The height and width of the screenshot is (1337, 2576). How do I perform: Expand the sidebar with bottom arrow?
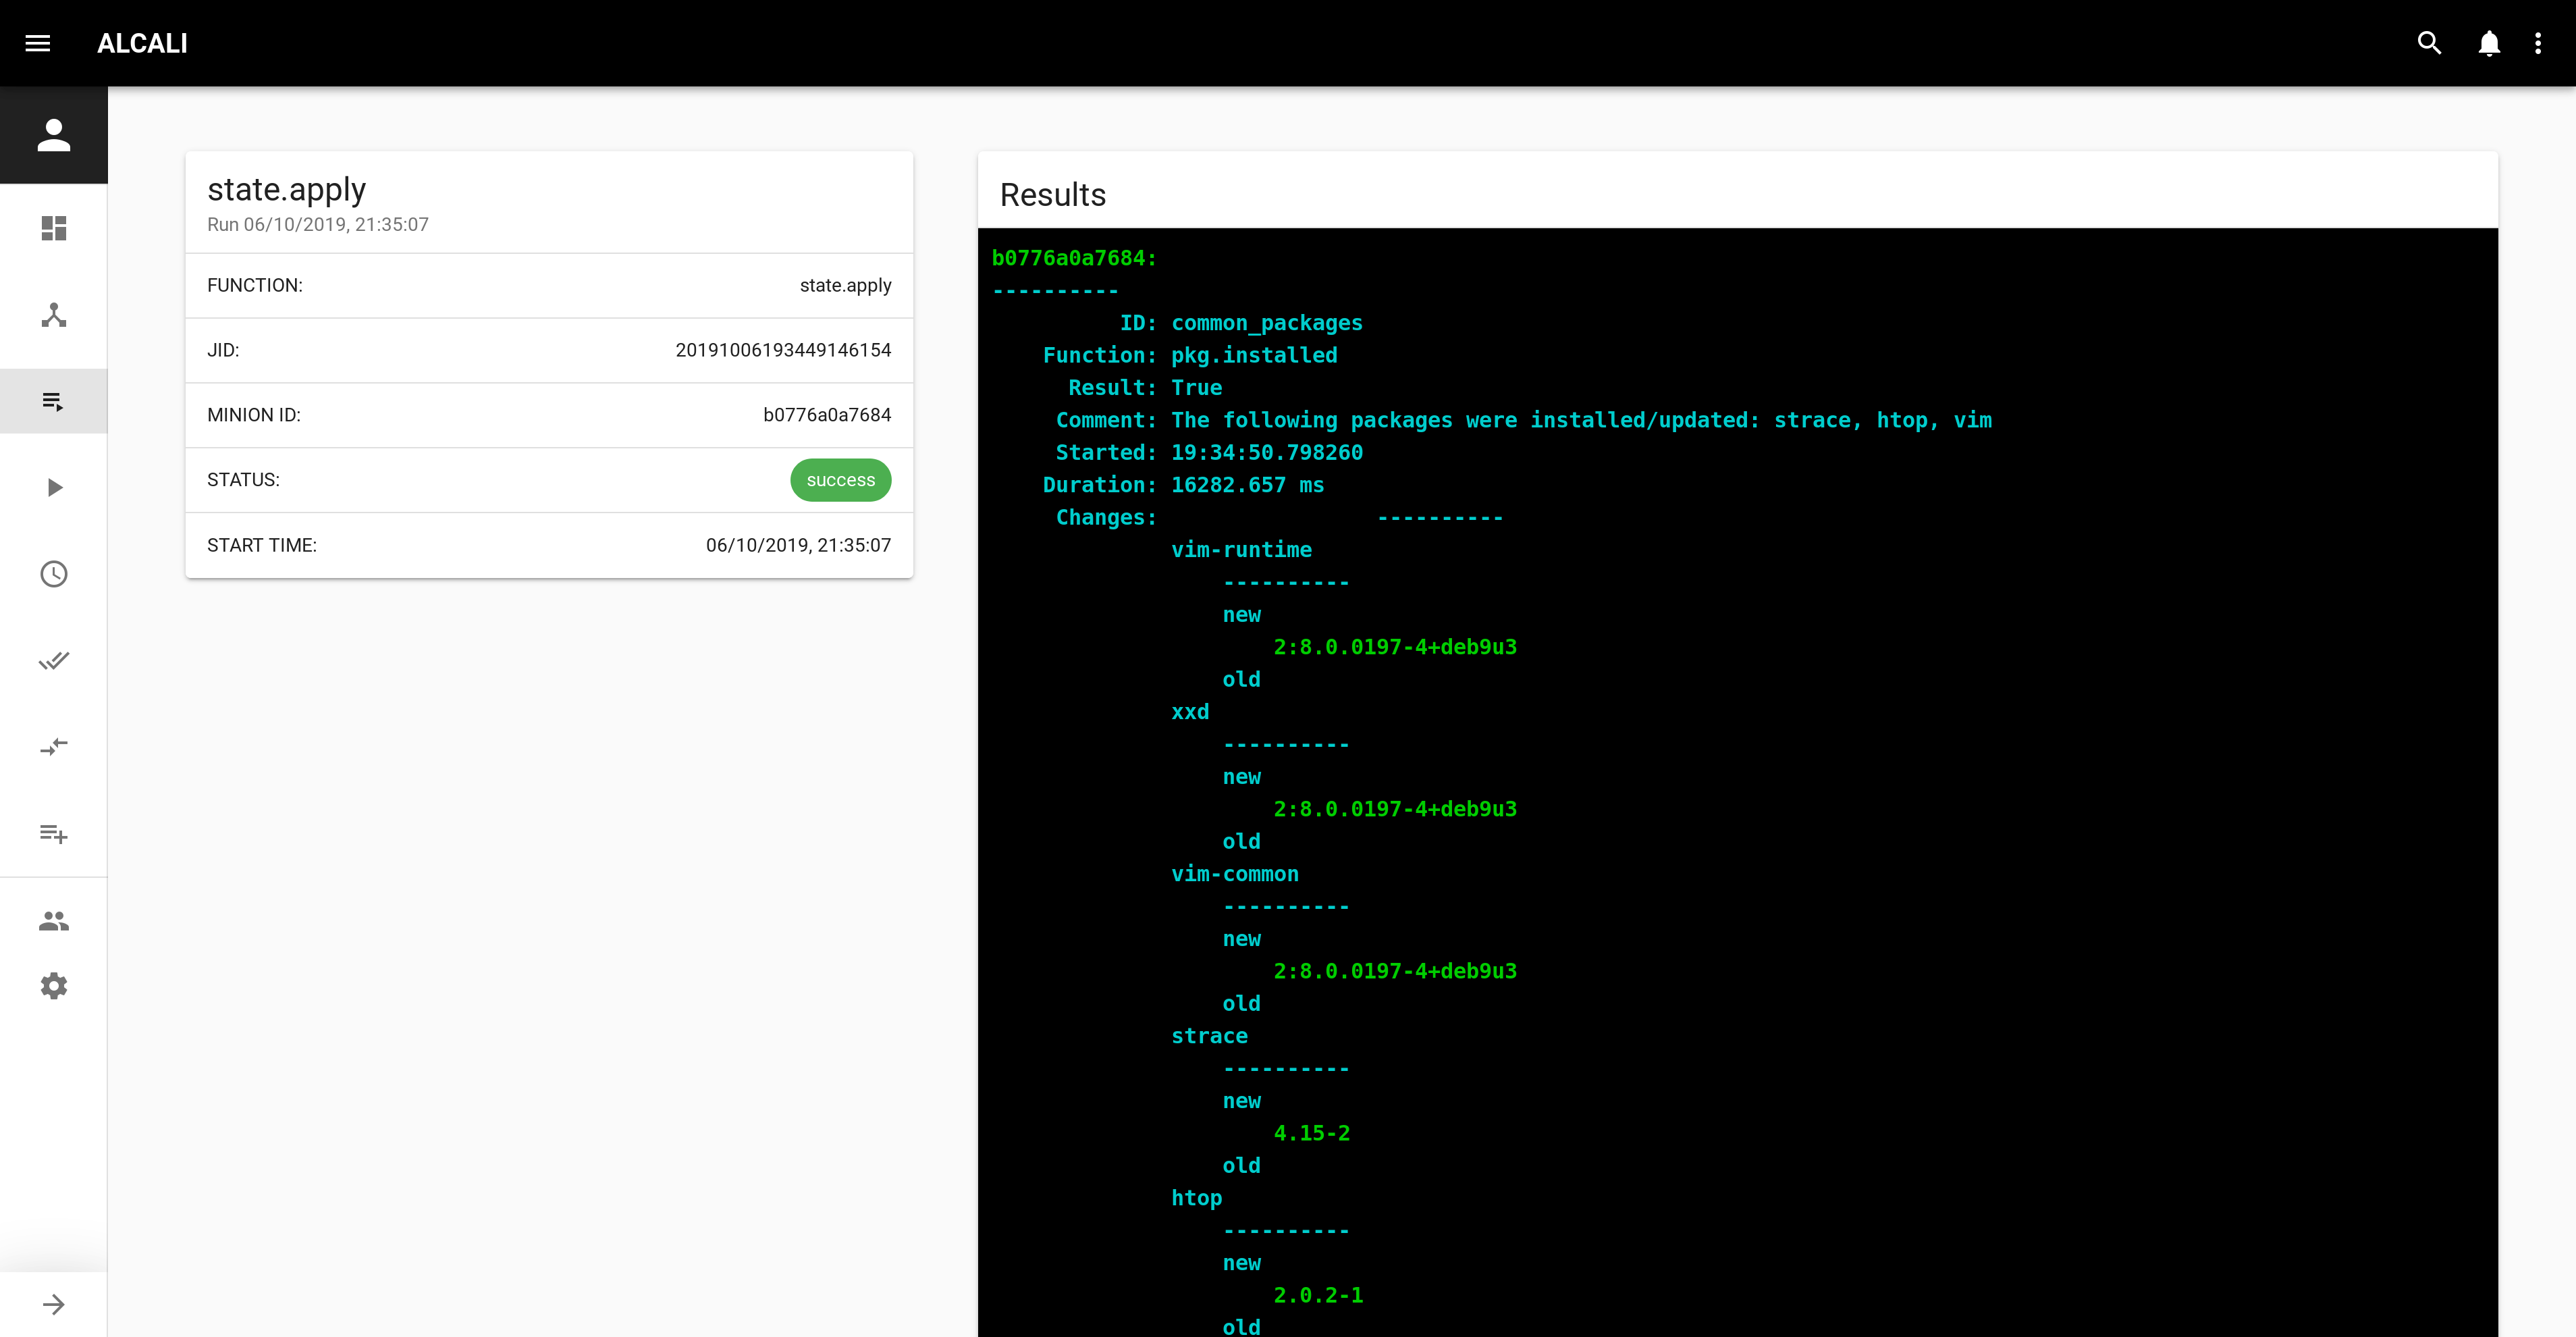pos(54,1304)
